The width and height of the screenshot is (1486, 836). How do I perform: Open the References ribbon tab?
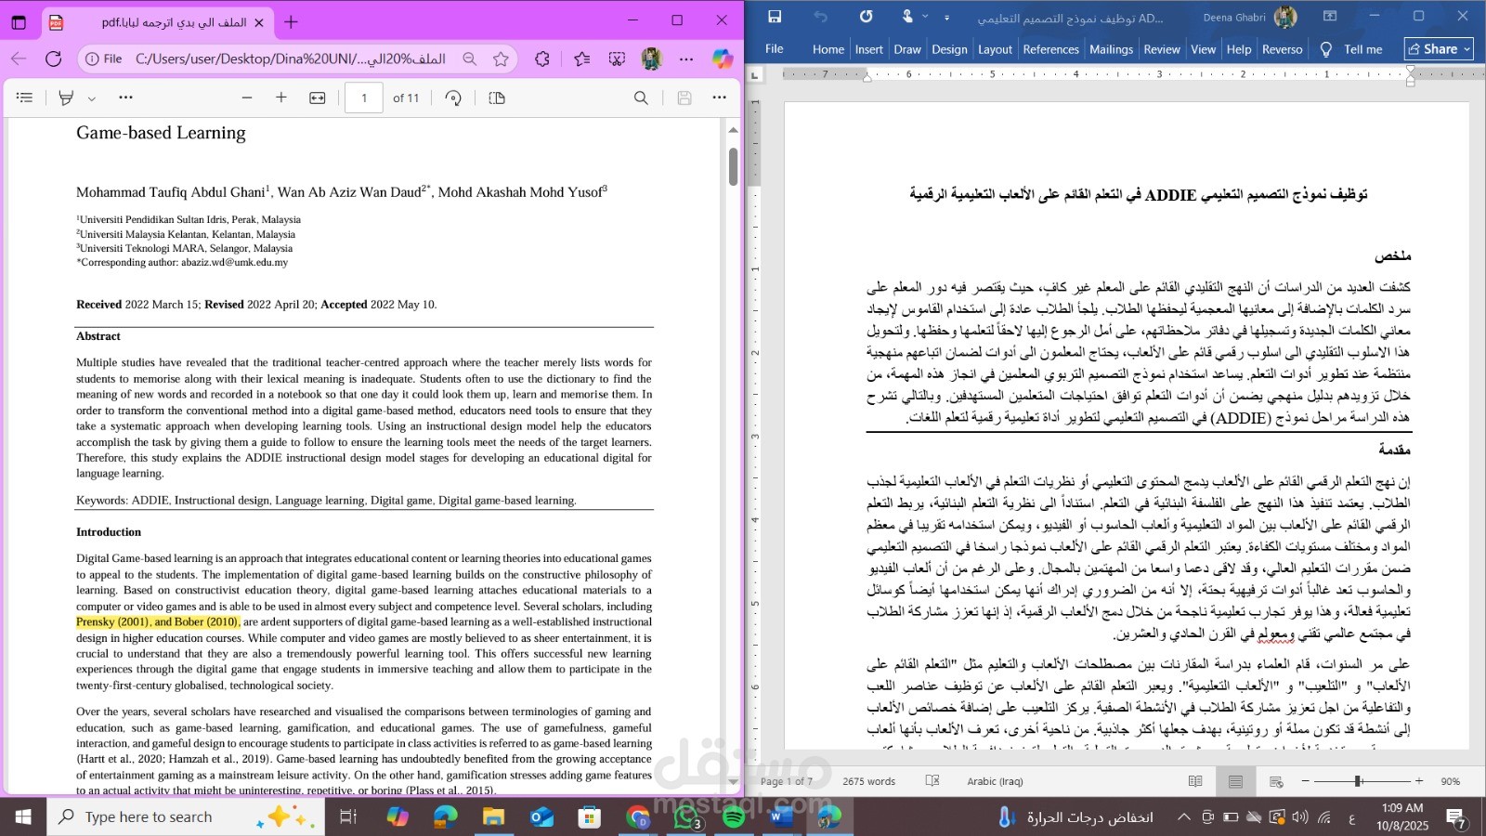coord(1051,49)
